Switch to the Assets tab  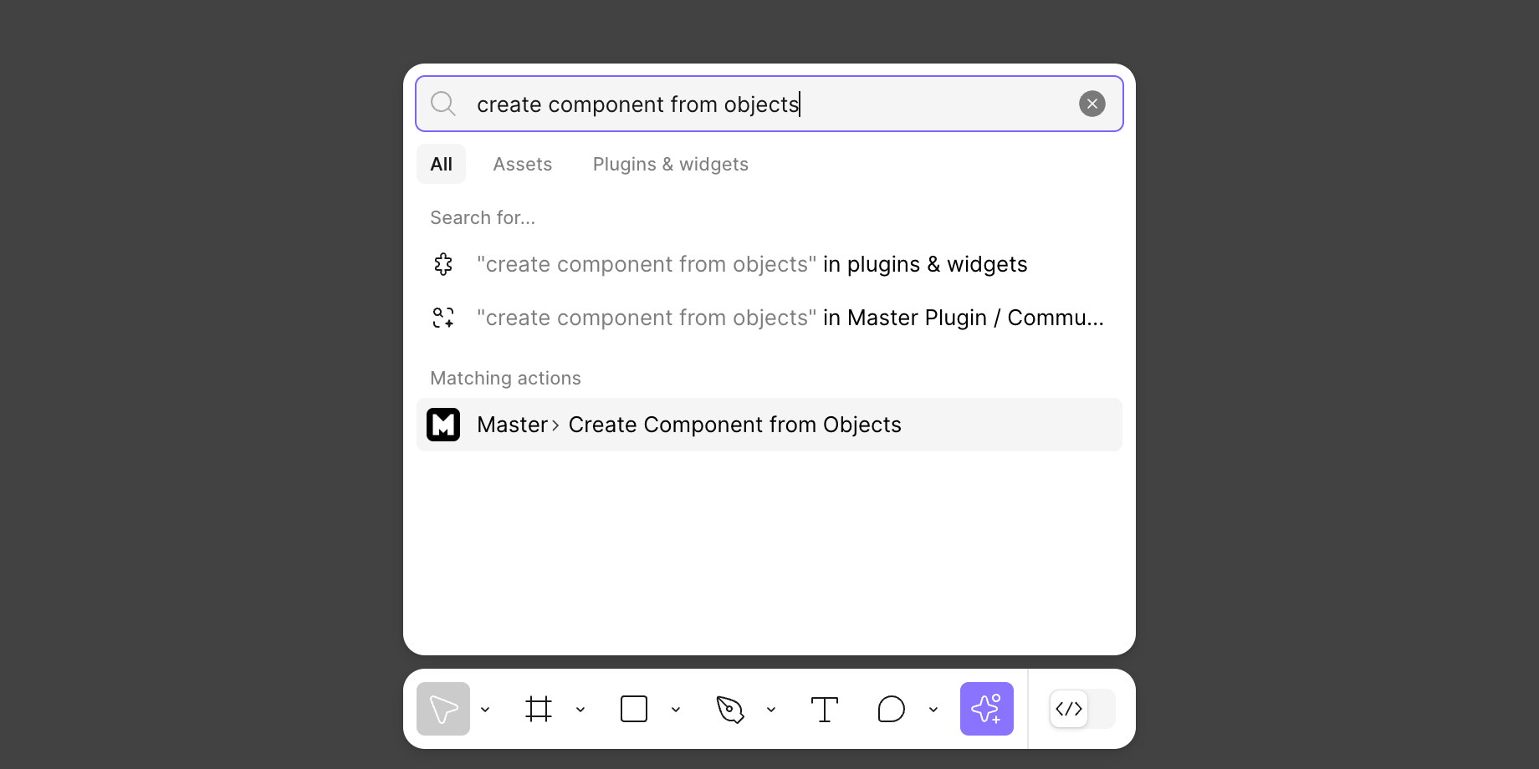(x=523, y=164)
